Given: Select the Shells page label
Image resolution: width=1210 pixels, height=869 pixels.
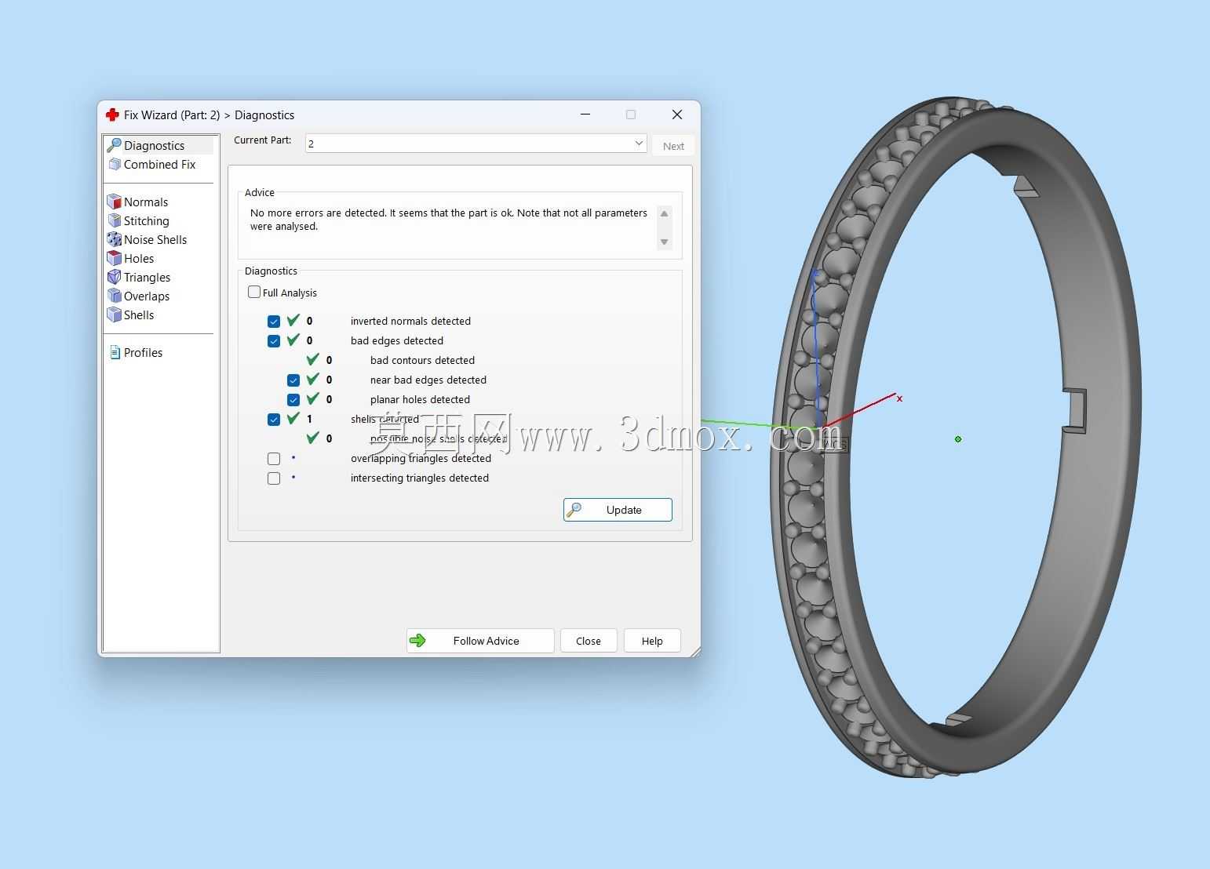Looking at the screenshot, I should 139,315.
